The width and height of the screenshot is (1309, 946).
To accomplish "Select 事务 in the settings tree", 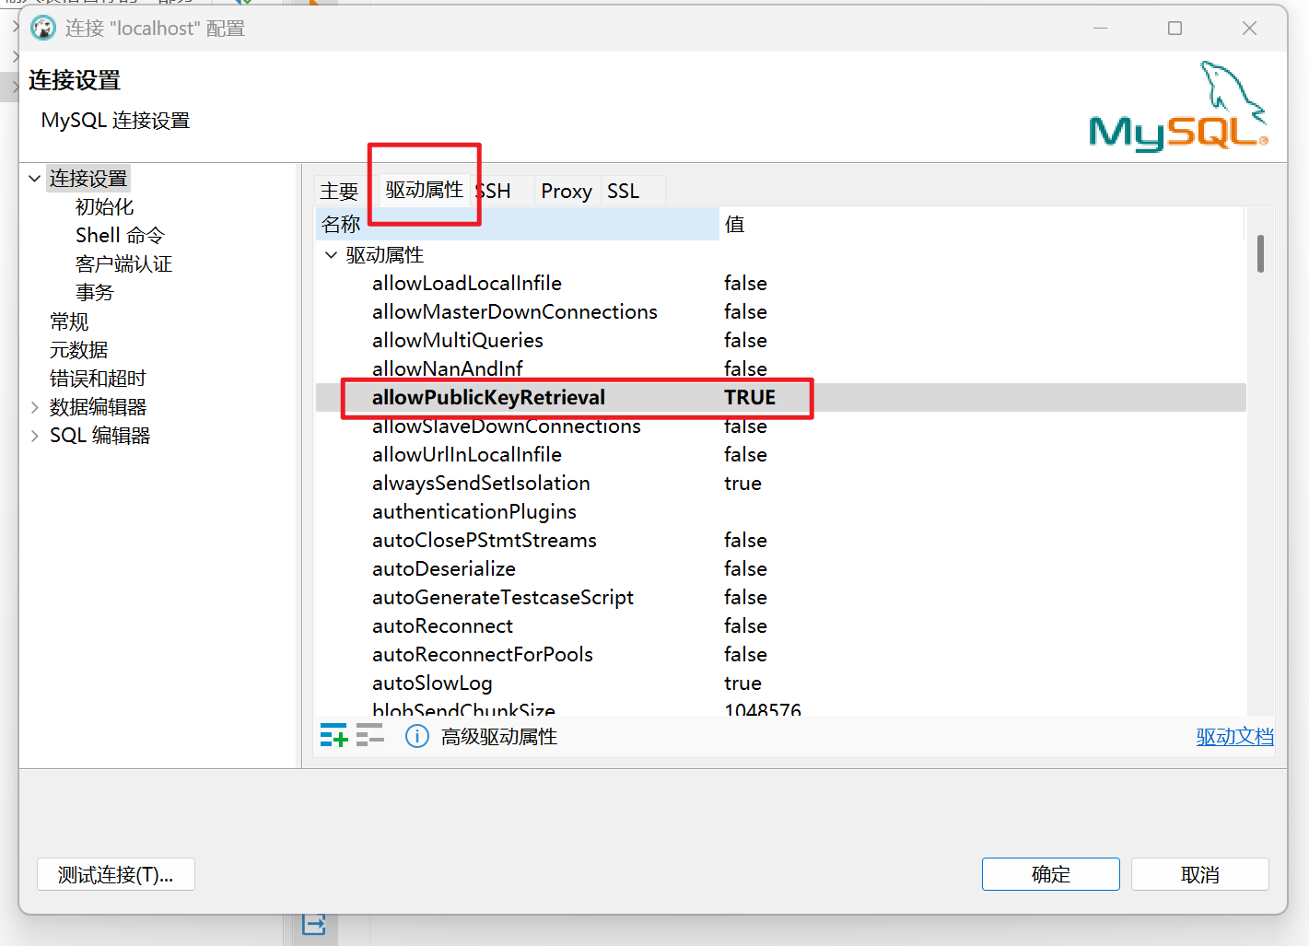I will coord(94,292).
